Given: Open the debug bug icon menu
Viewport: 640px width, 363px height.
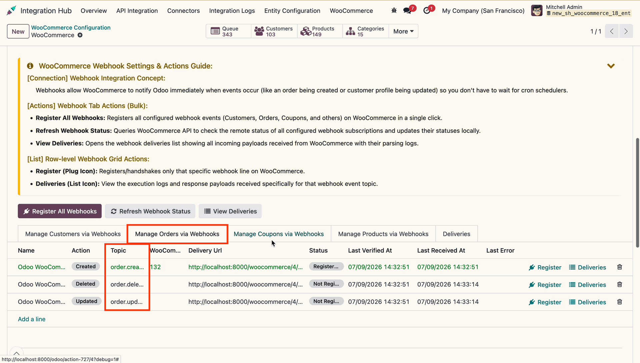Looking at the screenshot, I should coord(394,11).
